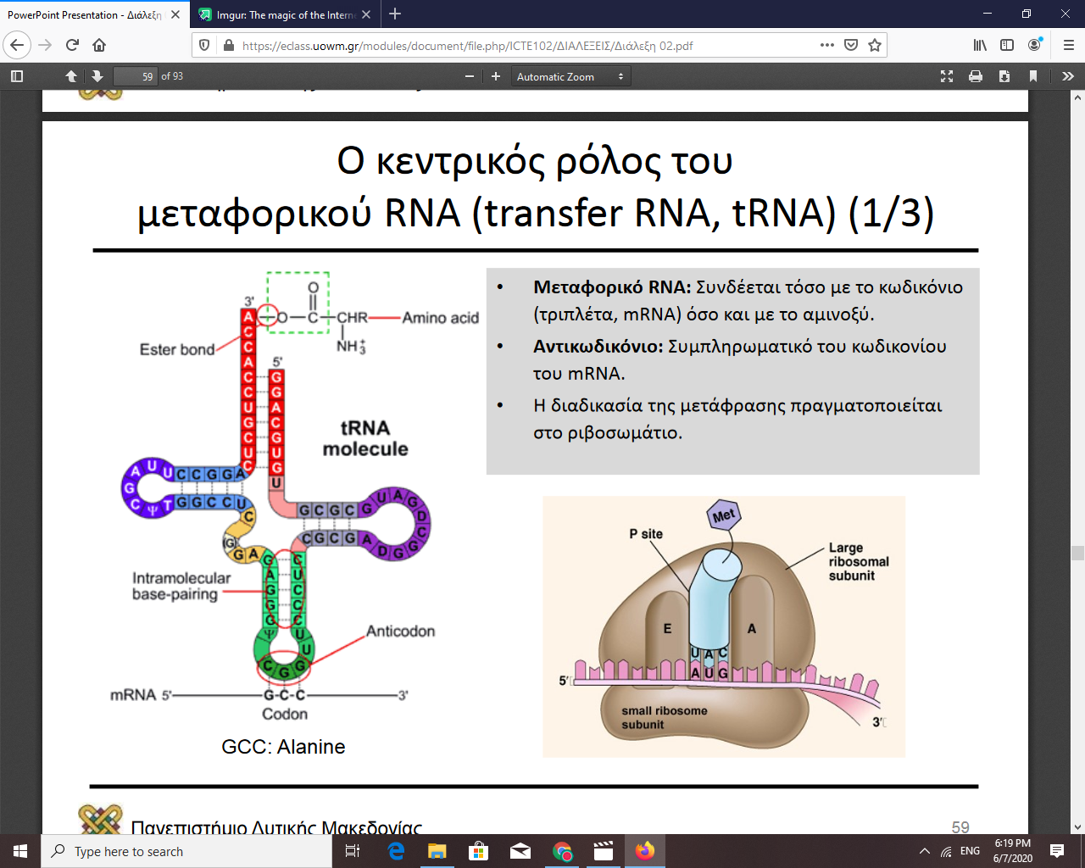The image size is (1085, 868).
Task: Open the Windows Start menu
Action: point(20,851)
